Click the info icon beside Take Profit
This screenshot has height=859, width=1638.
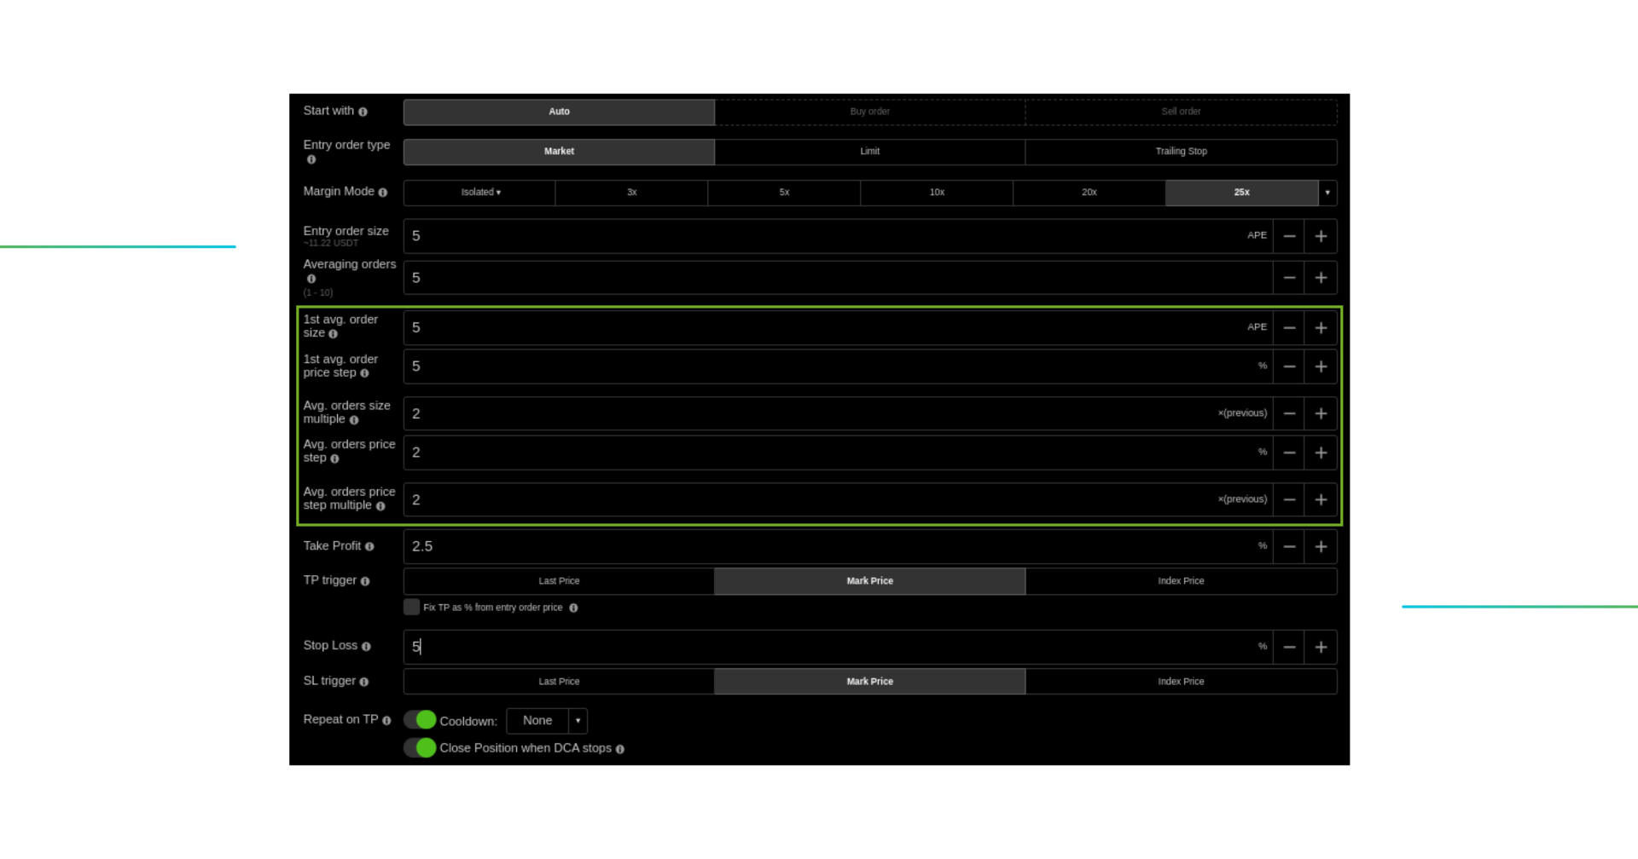pos(369,547)
